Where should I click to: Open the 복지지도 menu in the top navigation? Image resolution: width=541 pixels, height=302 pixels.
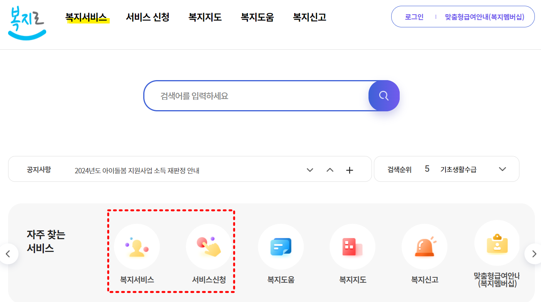pyautogui.click(x=204, y=17)
